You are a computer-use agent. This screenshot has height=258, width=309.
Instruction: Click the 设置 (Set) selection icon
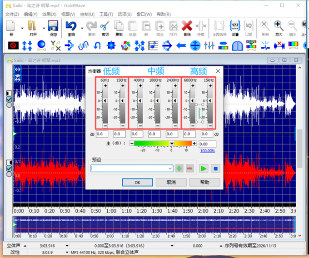234,26
